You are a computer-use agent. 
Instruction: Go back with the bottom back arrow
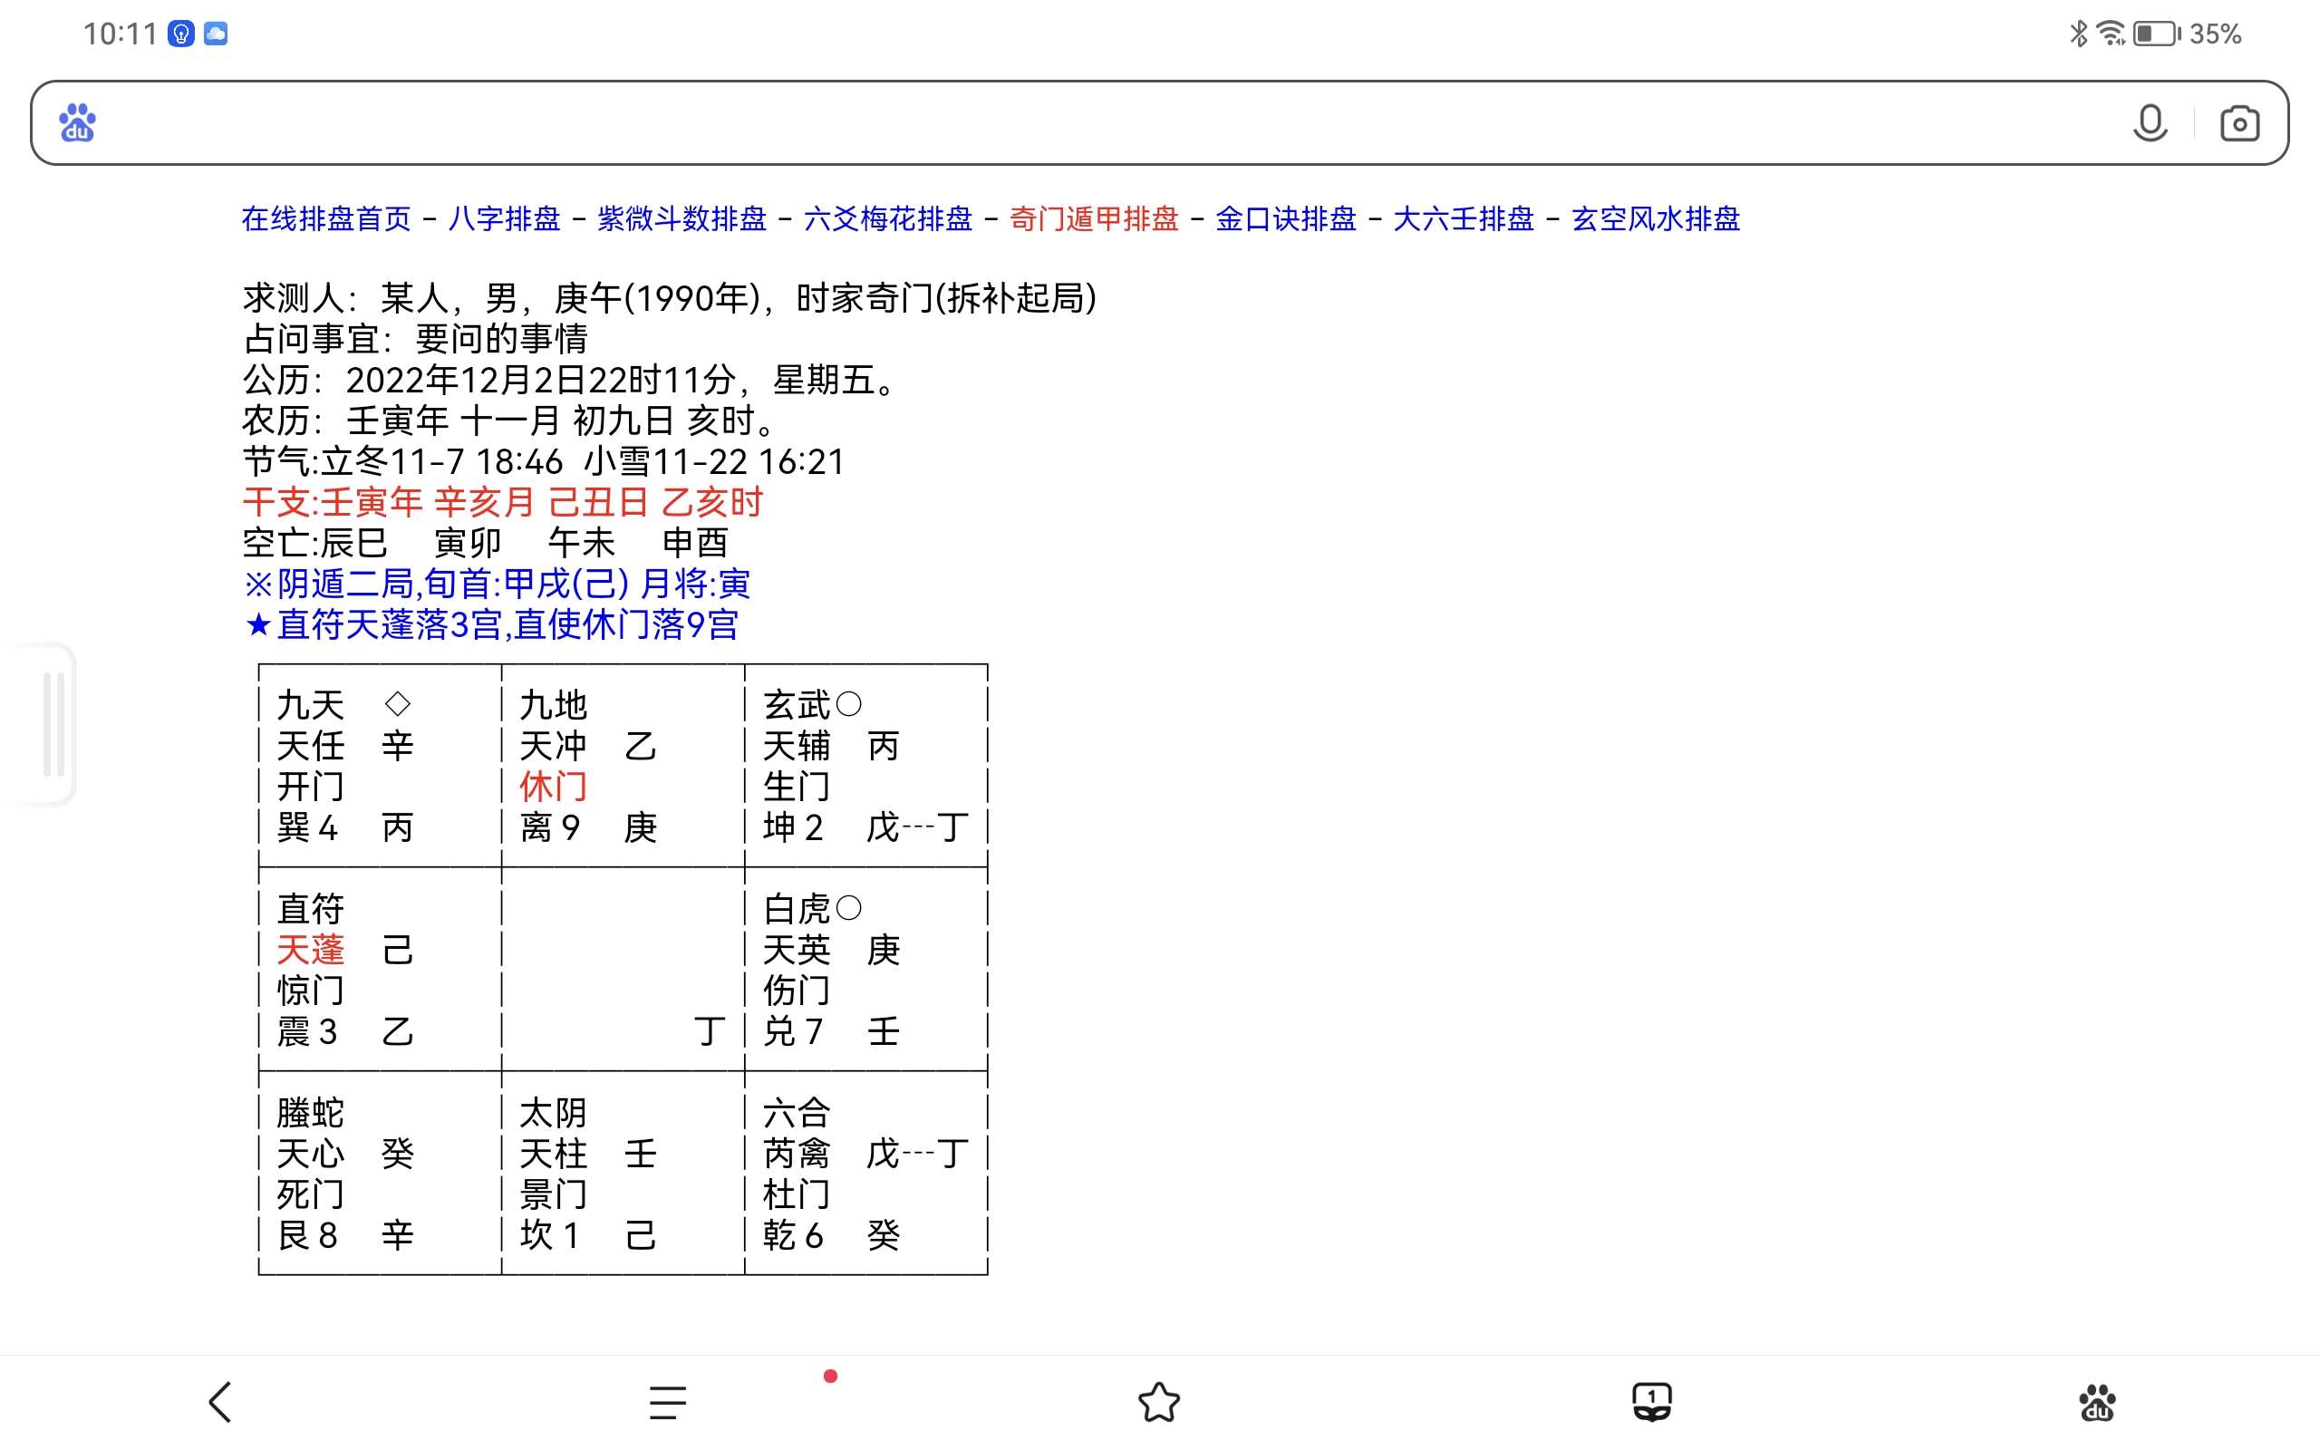219,1402
